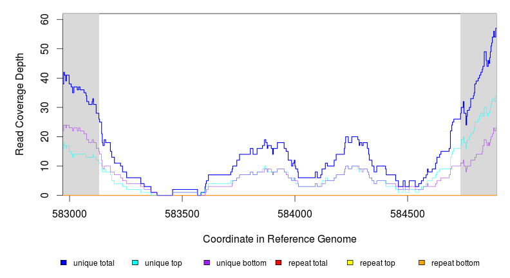Select the "repeat top" legend label
Image resolution: width=510 pixels, height=278 pixels.
(x=377, y=263)
